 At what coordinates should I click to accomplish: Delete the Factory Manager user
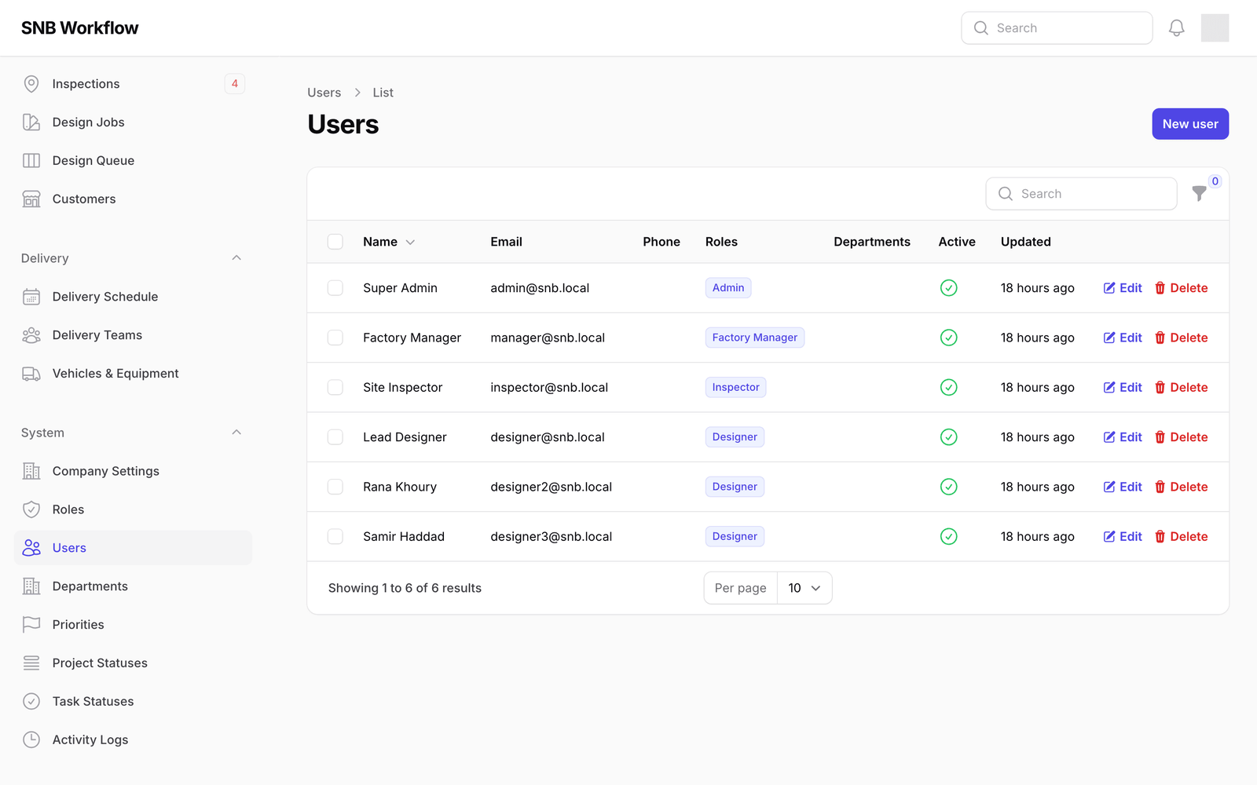pos(1181,338)
